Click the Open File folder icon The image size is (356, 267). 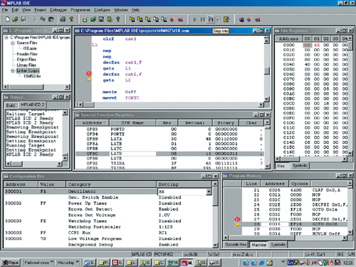coord(16,19)
